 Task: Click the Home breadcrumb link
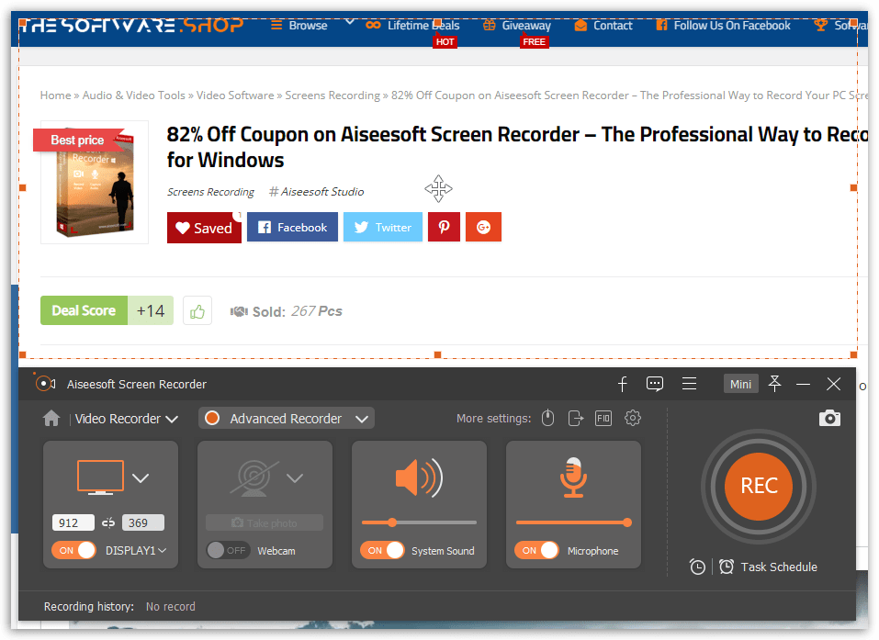pyautogui.click(x=55, y=95)
